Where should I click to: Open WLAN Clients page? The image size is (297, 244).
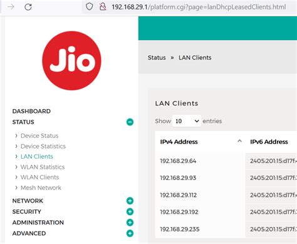pyautogui.click(x=39, y=178)
